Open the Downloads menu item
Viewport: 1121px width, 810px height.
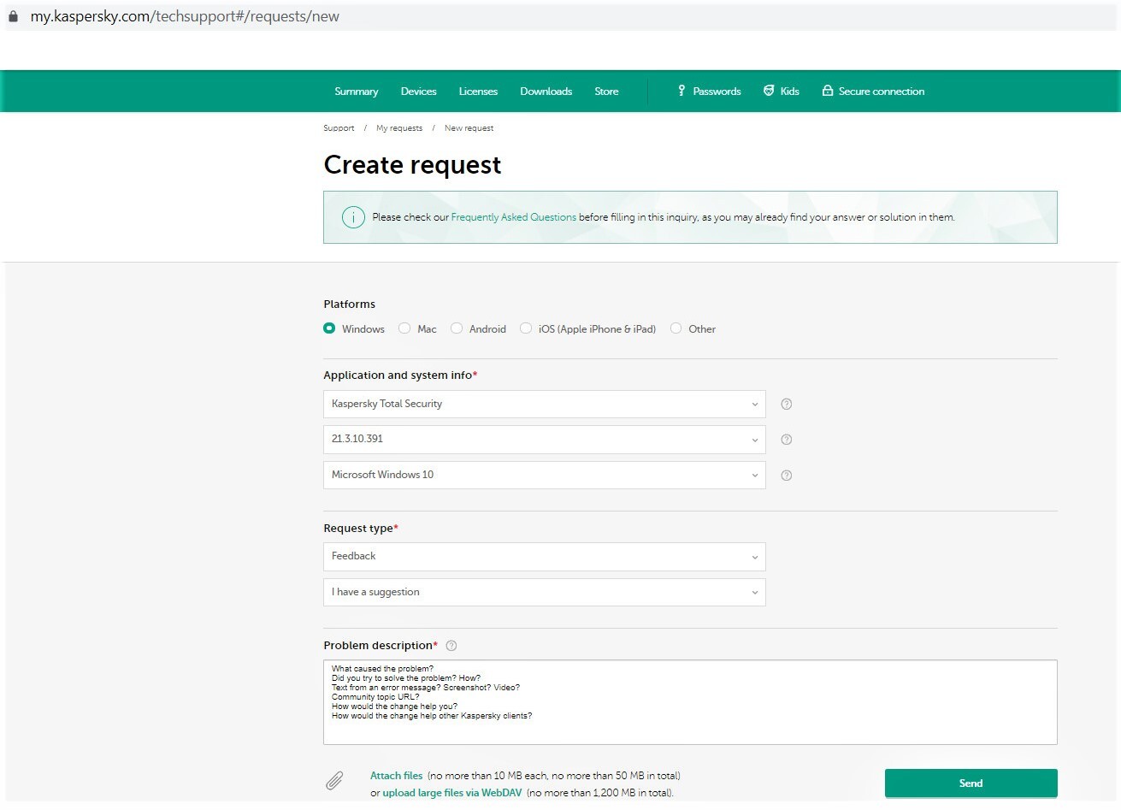coord(546,92)
